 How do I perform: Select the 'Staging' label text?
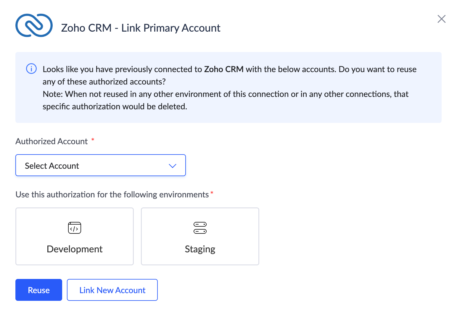click(200, 249)
